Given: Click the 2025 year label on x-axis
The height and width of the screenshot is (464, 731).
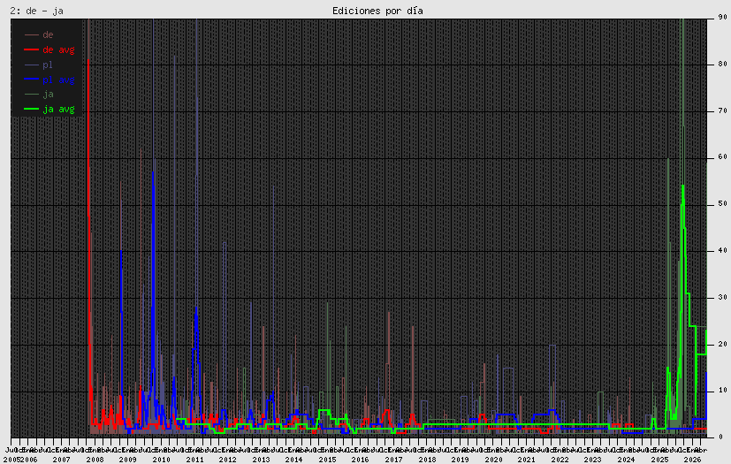Looking at the screenshot, I should tap(659, 460).
